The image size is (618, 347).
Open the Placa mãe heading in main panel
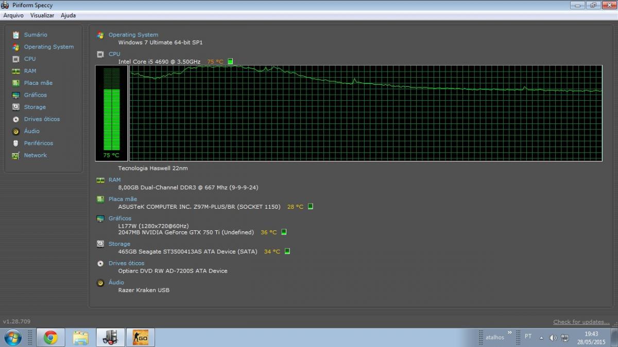[123, 199]
